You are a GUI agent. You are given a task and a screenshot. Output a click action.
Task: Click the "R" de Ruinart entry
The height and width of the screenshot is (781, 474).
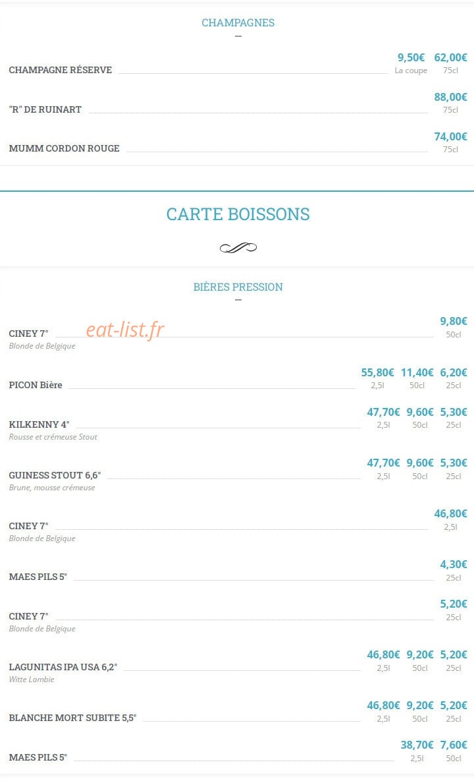(45, 109)
